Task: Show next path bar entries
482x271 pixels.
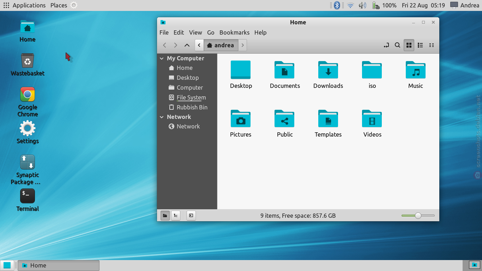Action: tap(242, 45)
